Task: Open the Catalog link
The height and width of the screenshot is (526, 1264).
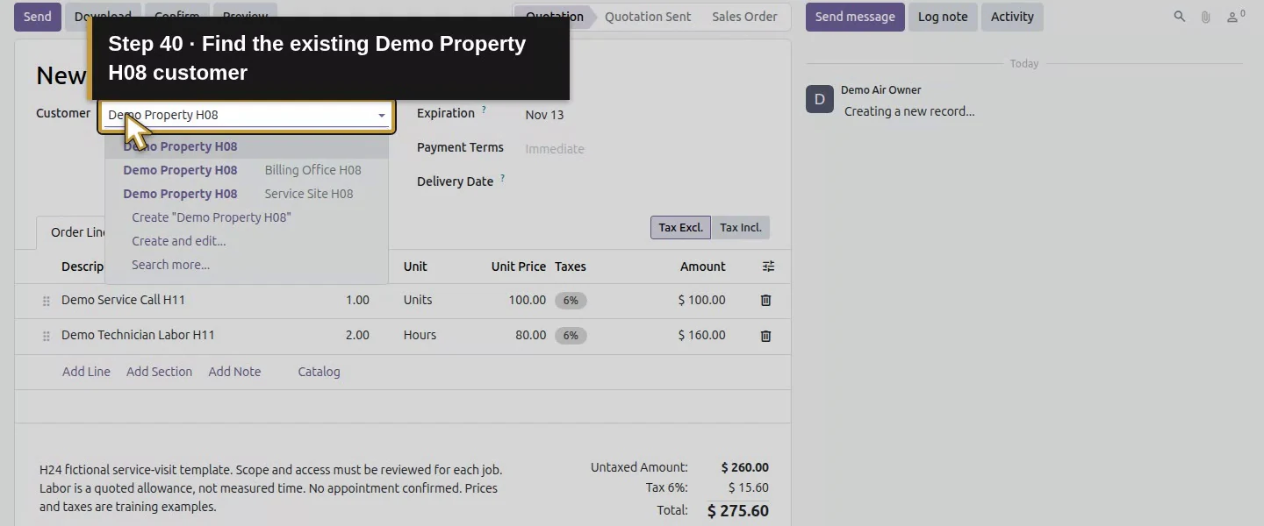Action: coord(319,372)
